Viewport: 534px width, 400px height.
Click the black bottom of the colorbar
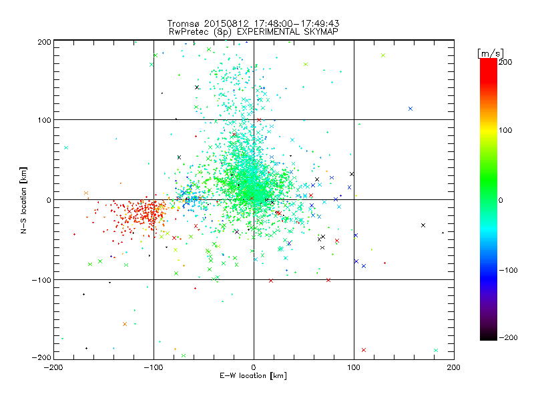(x=489, y=335)
